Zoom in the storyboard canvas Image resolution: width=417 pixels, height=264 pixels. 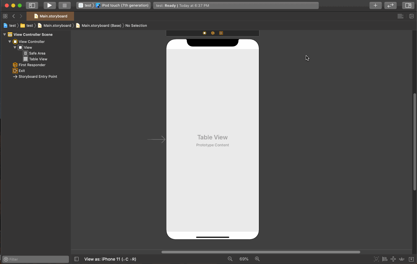pyautogui.click(x=257, y=259)
